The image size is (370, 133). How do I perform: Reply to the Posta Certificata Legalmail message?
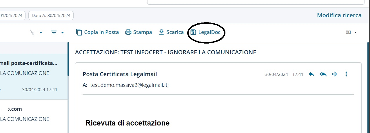tap(311, 74)
